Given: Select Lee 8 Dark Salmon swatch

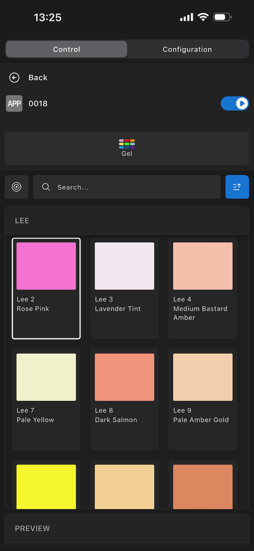Looking at the screenshot, I should pos(125,399).
